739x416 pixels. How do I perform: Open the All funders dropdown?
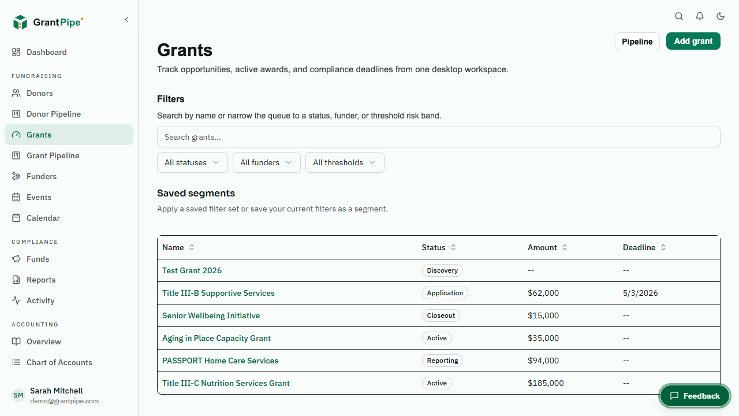(x=267, y=162)
